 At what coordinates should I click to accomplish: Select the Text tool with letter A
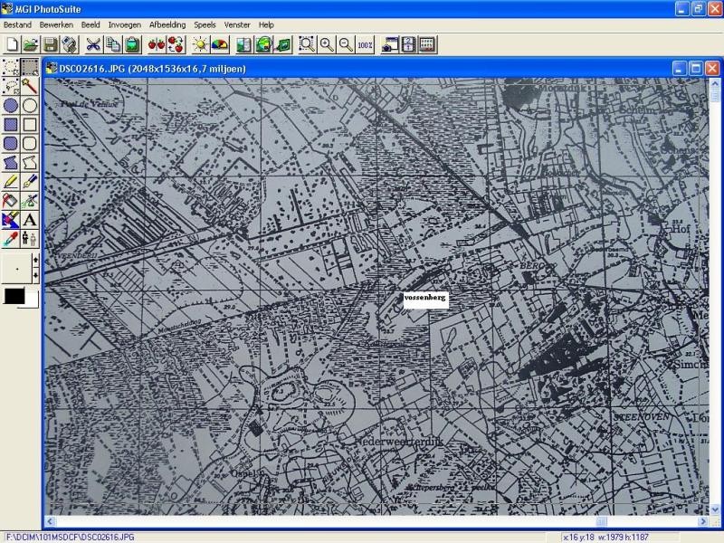coord(30,220)
